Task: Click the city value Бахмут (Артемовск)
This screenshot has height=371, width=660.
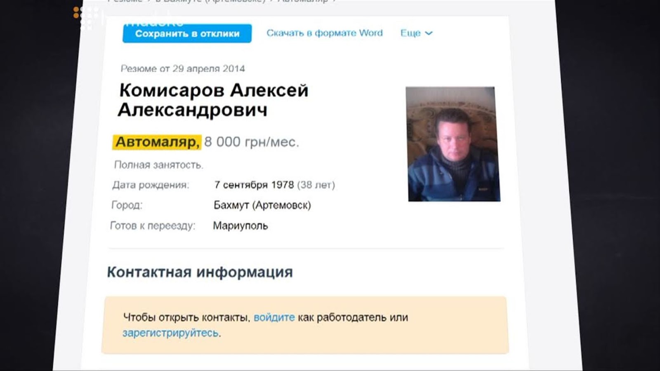Action: [262, 205]
